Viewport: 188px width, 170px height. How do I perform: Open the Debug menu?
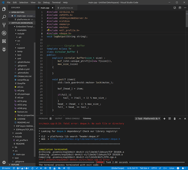click(x=46, y=2)
